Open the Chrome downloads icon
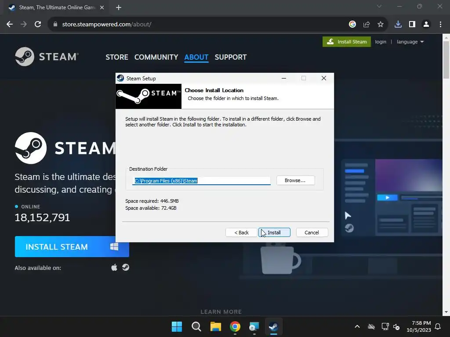Viewport: 450px width, 337px height. click(x=398, y=25)
